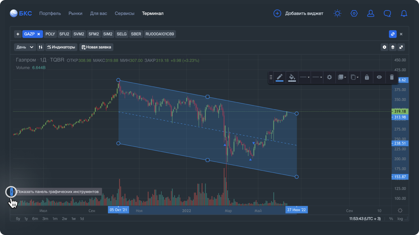Image resolution: width=419 pixels, height=235 pixels.
Task: Click the 05 Окт '21 date marker
Action: [x=118, y=210]
